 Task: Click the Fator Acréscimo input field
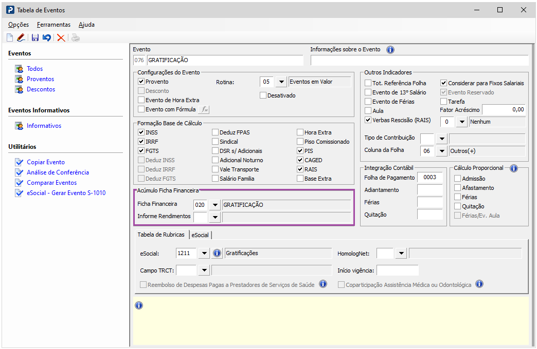click(504, 110)
